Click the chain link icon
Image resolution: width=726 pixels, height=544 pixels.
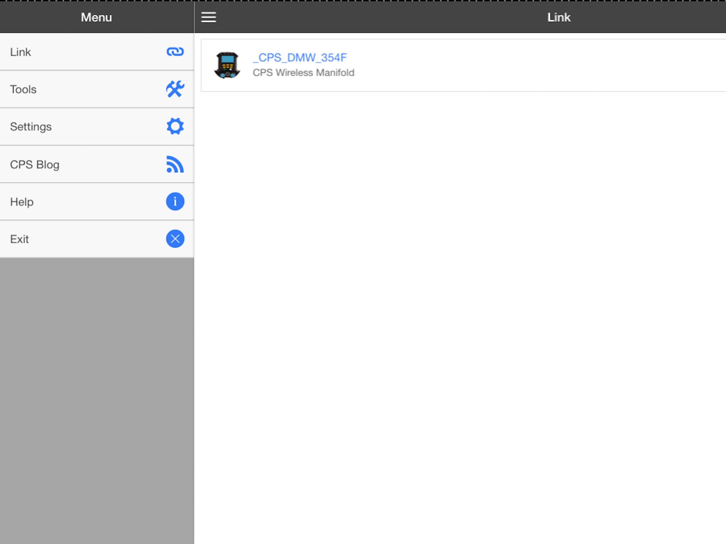[175, 52]
